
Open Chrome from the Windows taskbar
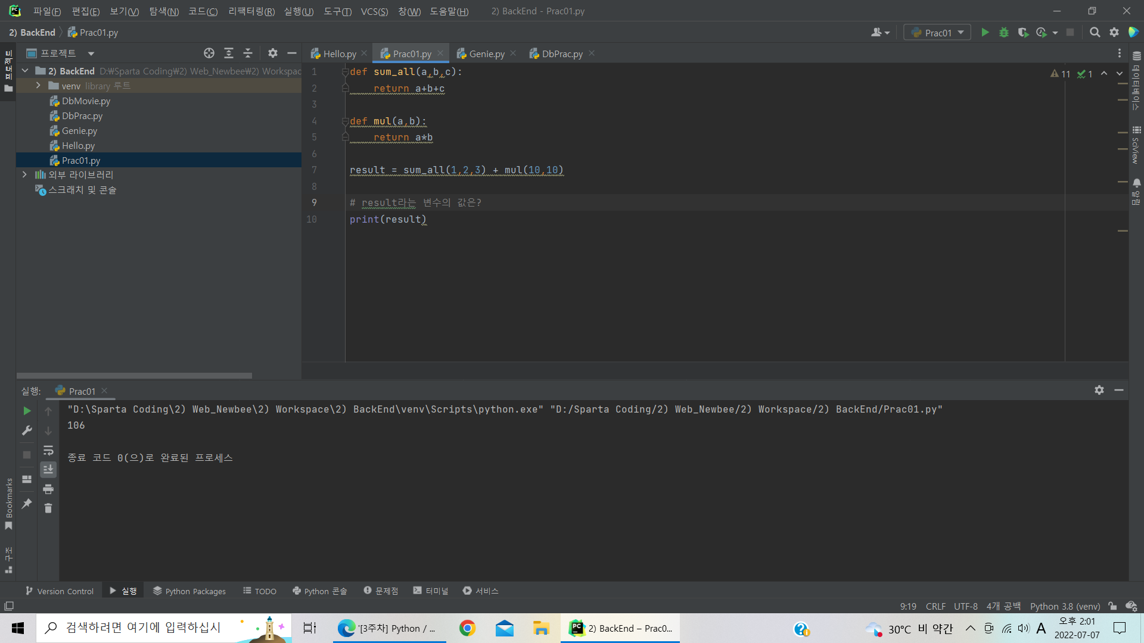pyautogui.click(x=467, y=628)
